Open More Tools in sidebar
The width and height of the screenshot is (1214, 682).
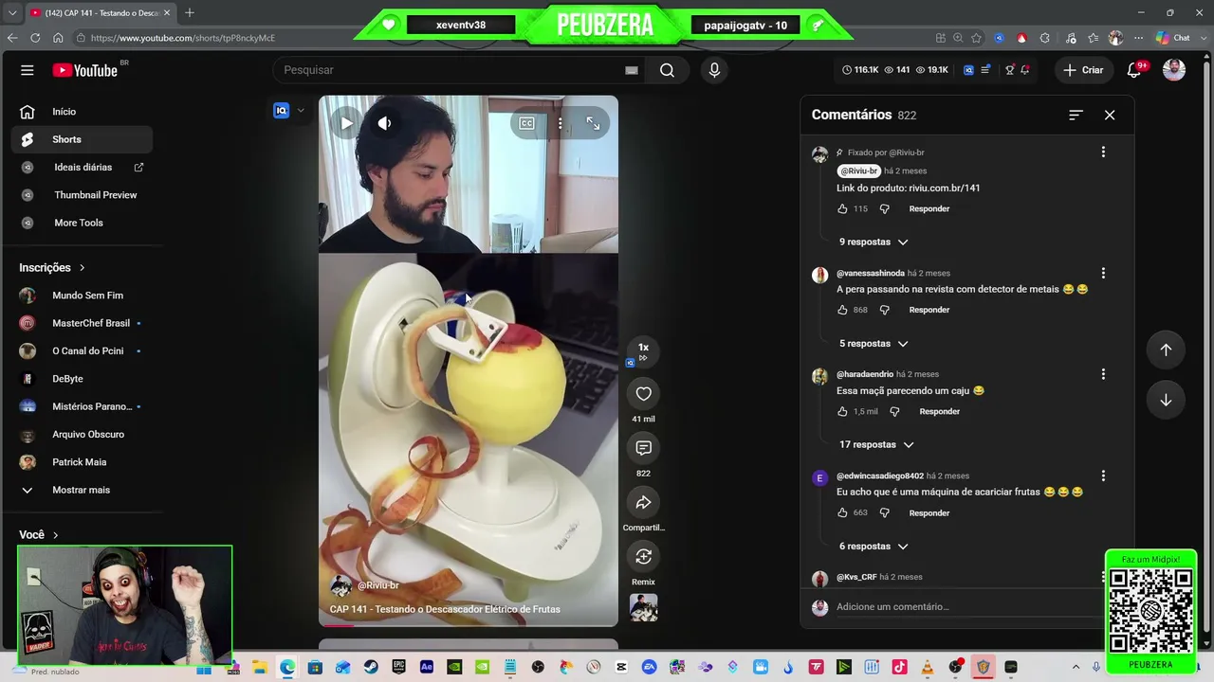pyautogui.click(x=82, y=223)
